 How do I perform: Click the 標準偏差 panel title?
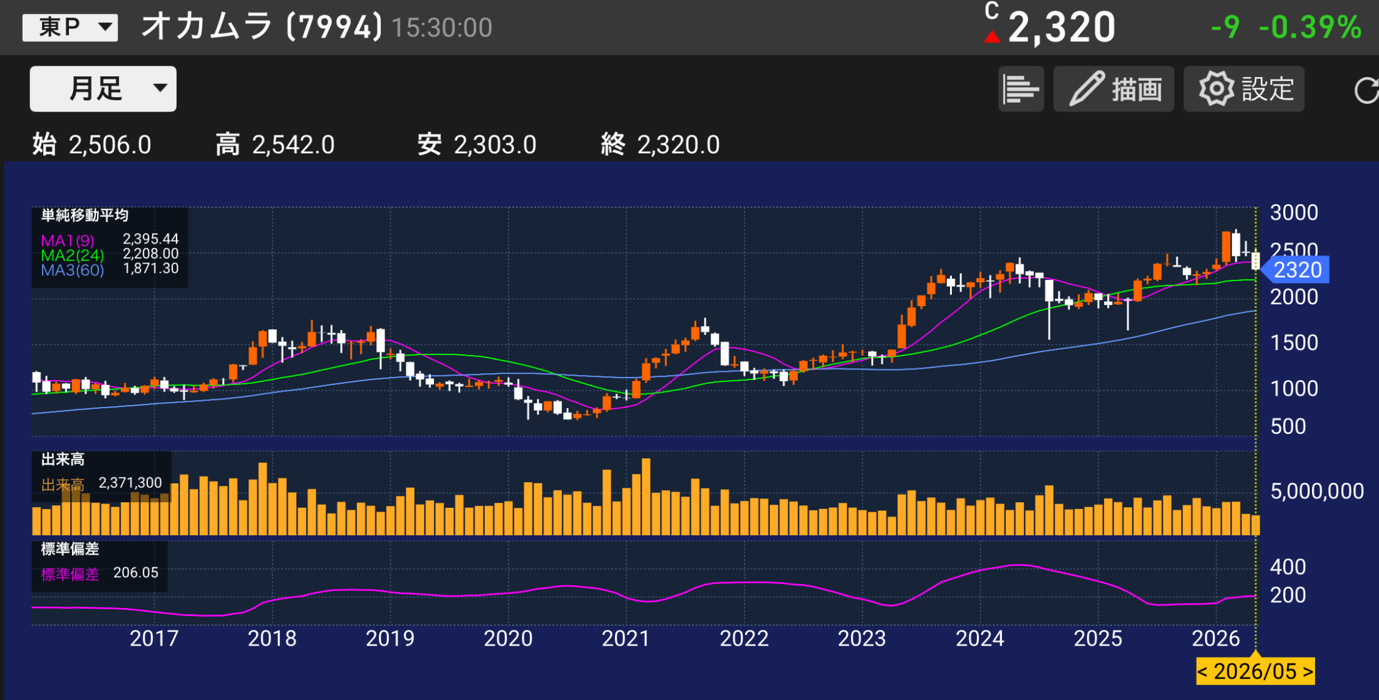click(x=70, y=549)
